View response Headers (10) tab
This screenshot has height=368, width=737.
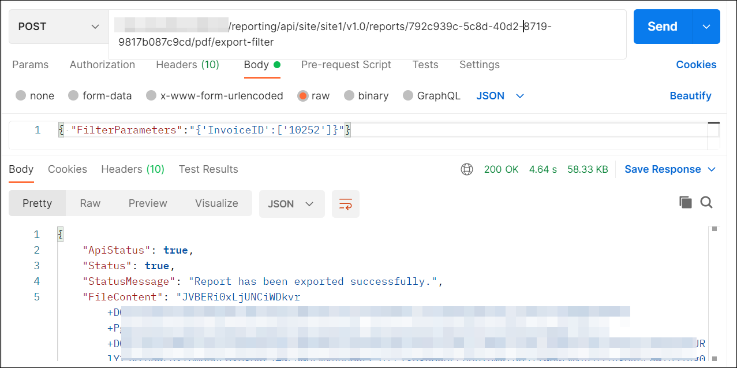pyautogui.click(x=133, y=169)
